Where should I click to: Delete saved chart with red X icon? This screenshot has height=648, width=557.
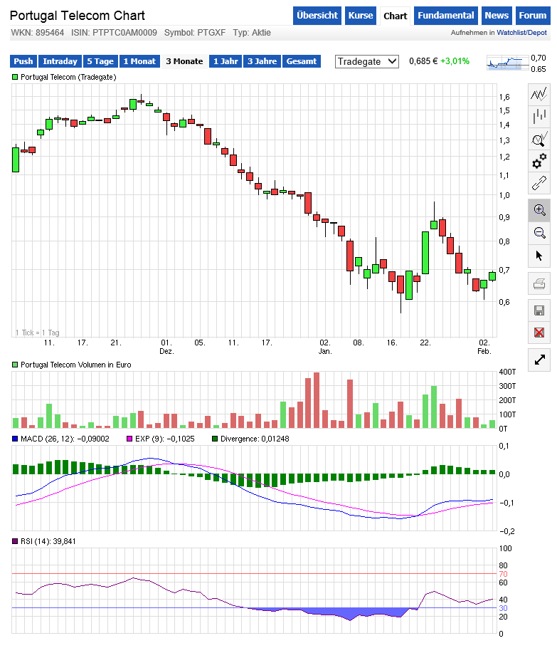(539, 333)
